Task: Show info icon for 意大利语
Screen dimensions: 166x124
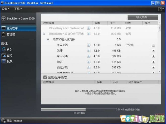Action: (x=89, y=56)
